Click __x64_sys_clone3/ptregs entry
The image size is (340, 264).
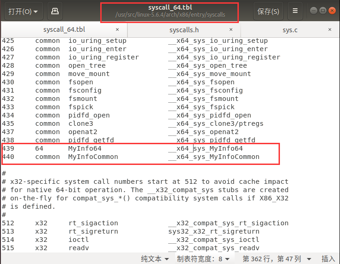(216, 123)
